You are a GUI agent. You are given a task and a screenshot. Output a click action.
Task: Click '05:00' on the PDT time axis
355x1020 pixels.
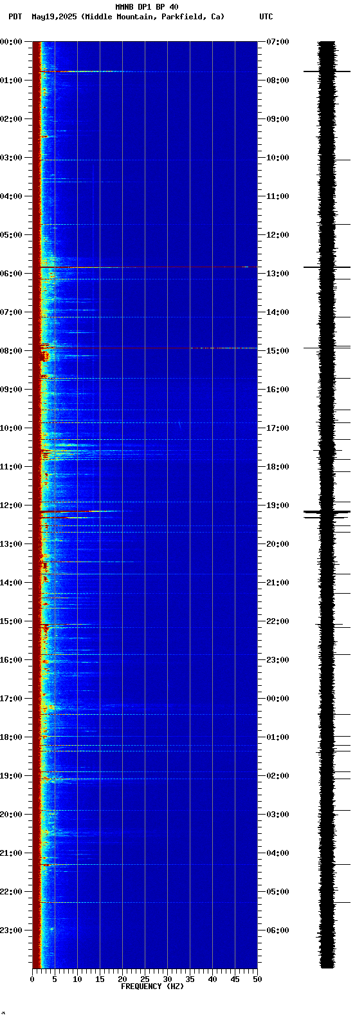[11, 235]
